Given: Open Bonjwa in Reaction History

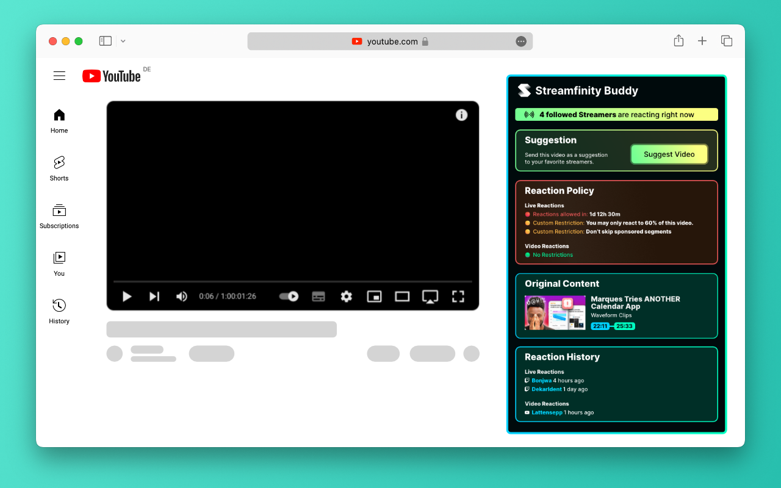Looking at the screenshot, I should point(541,380).
